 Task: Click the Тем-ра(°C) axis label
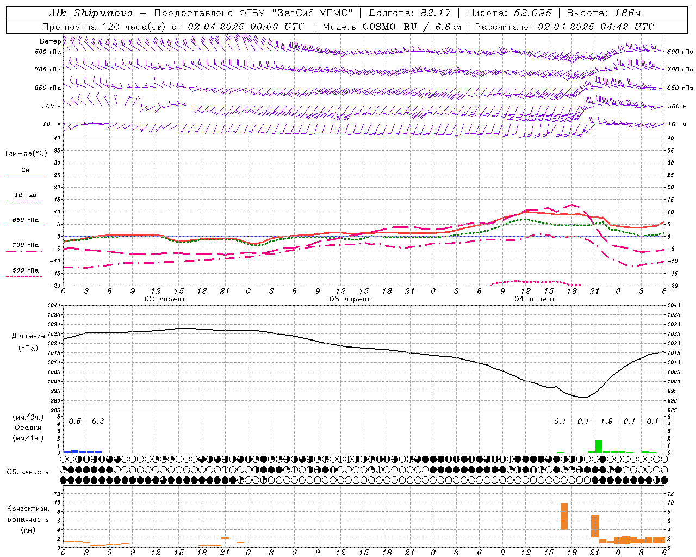click(26, 154)
